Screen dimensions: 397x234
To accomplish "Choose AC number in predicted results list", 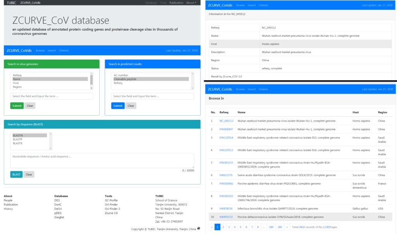I will [x=121, y=75].
